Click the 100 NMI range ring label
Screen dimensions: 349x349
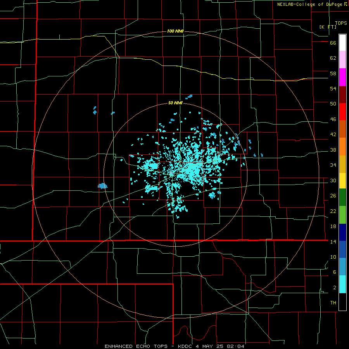click(x=175, y=31)
